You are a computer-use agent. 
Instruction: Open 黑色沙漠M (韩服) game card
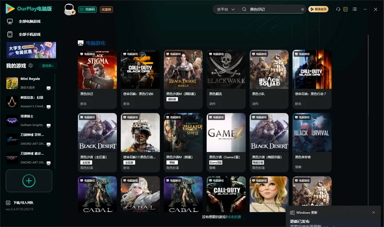(x=183, y=143)
